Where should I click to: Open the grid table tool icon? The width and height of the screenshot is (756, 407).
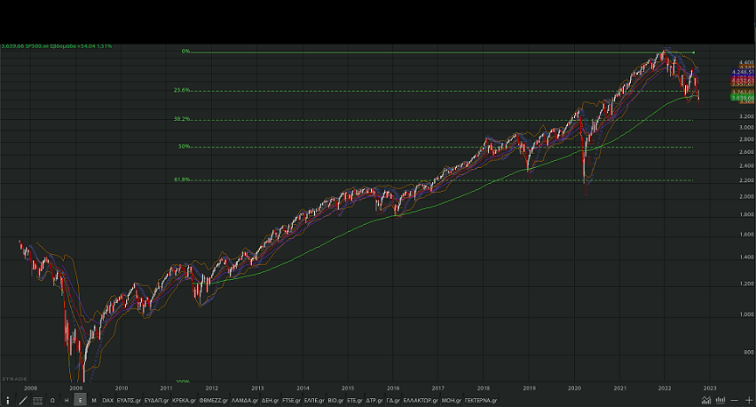click(x=38, y=400)
